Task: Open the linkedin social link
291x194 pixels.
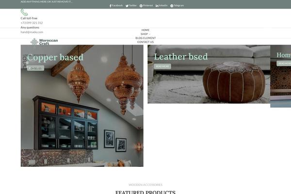Action: pyautogui.click(x=162, y=5)
